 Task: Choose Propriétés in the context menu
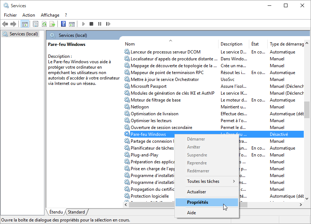click(x=207, y=202)
